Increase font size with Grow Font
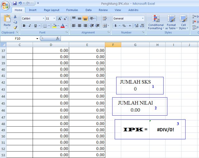The width and height of the screenshot is (199, 158). tap(60, 18)
